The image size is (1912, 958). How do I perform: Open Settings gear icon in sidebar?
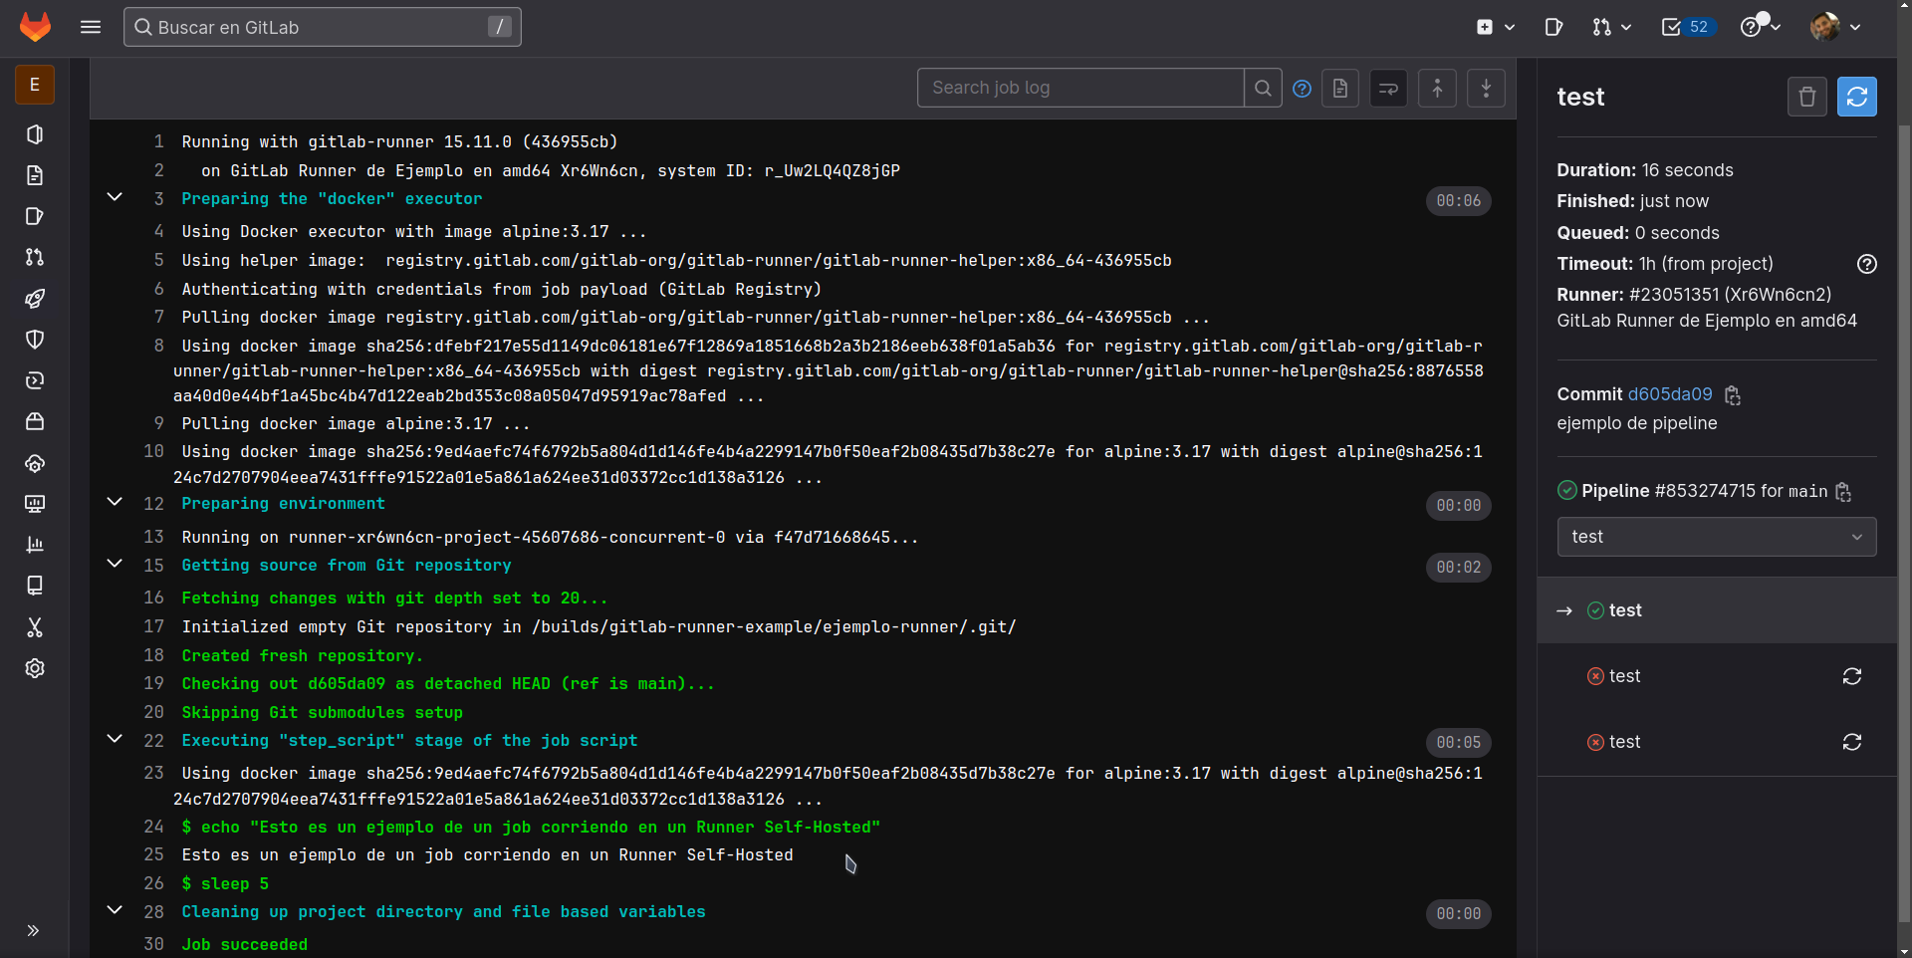coord(35,668)
